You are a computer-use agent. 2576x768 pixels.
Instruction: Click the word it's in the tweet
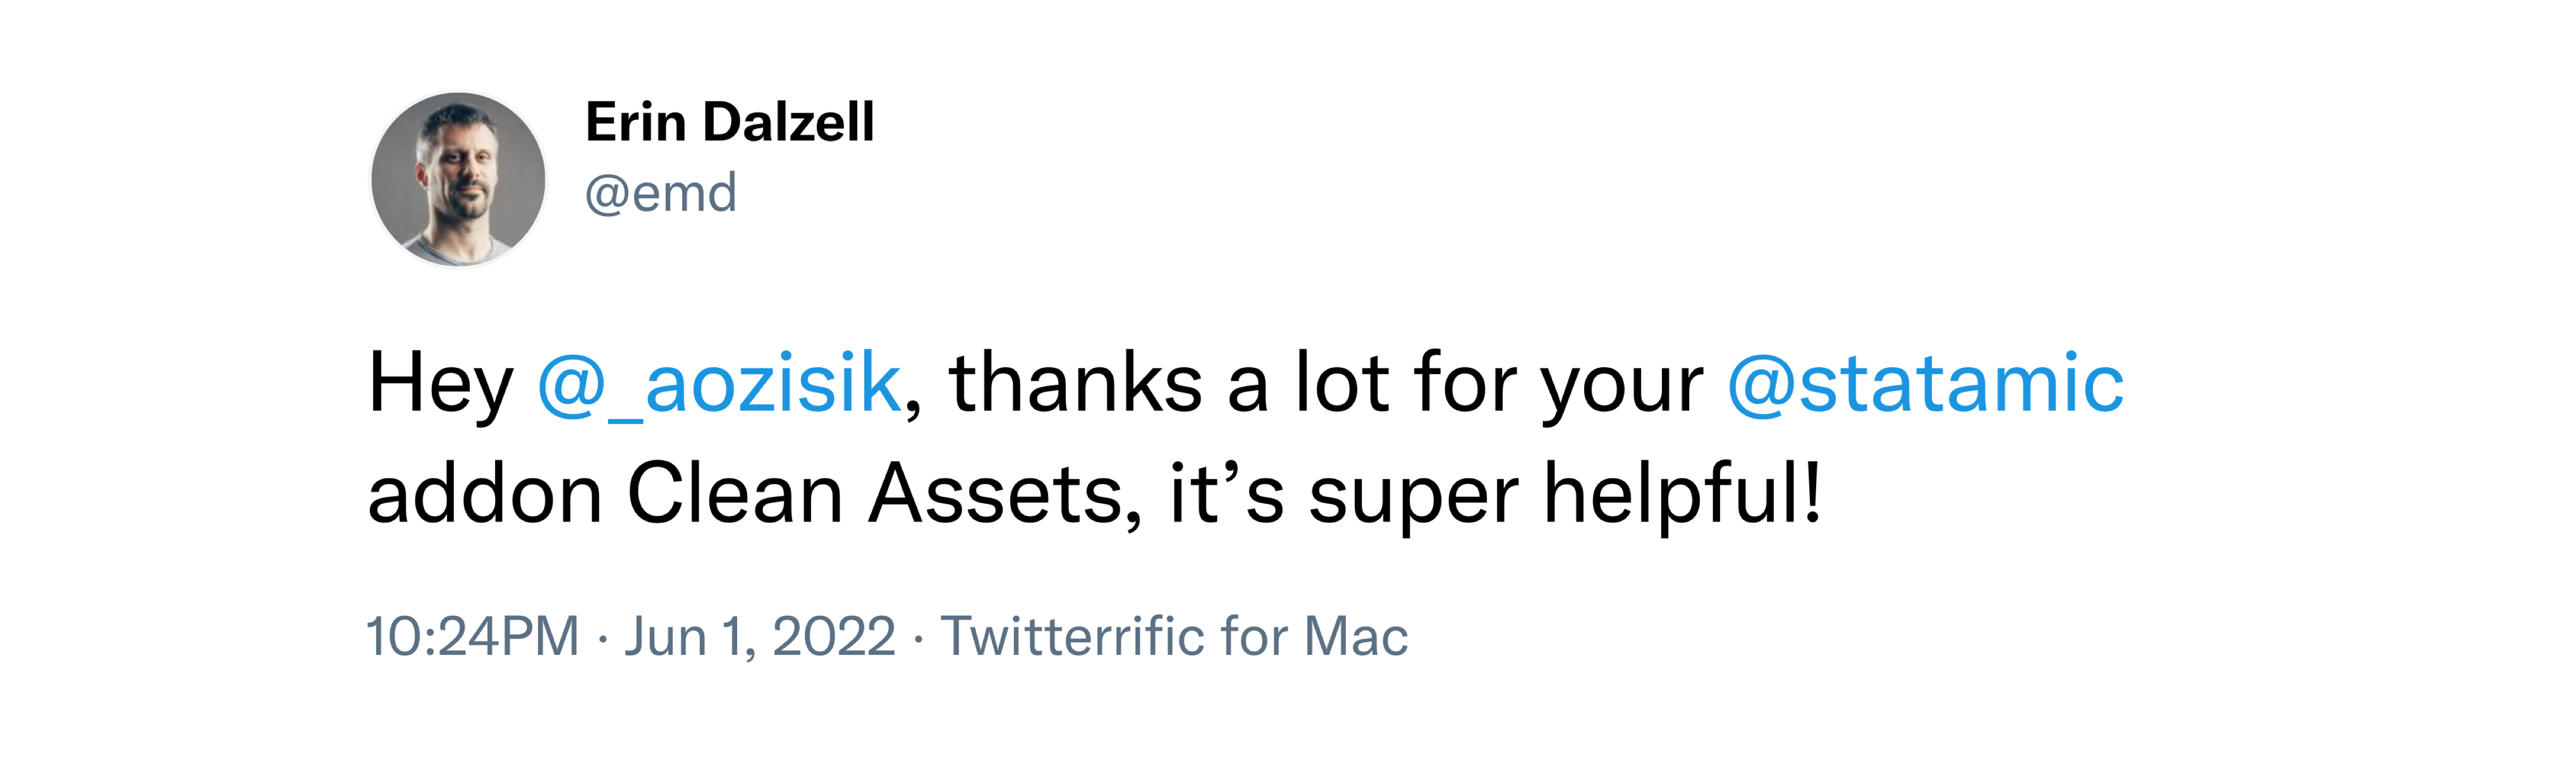pyautogui.click(x=1226, y=493)
